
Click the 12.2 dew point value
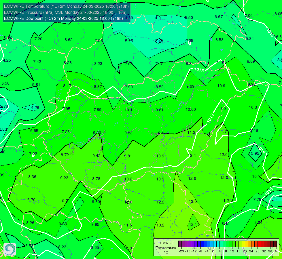pyautogui.click(x=160, y=202)
